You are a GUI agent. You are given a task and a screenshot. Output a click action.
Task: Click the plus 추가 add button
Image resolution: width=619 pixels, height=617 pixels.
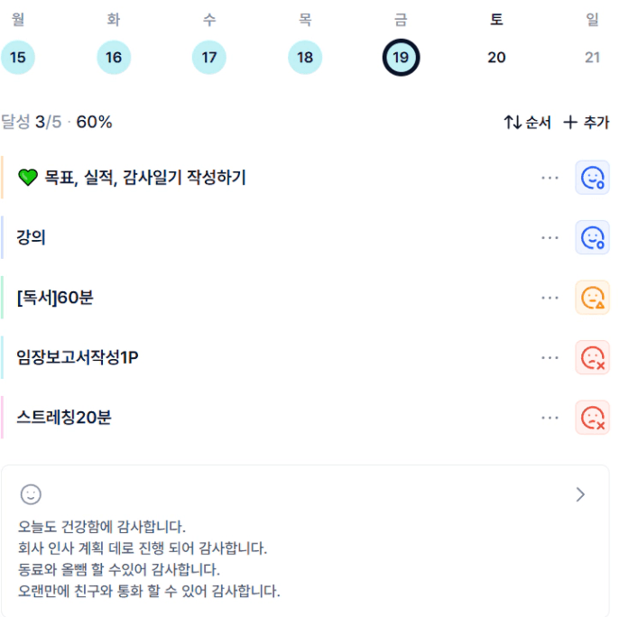[x=586, y=123]
